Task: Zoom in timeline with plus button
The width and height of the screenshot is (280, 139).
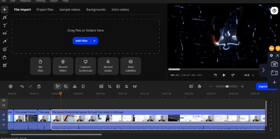Action: point(242,86)
